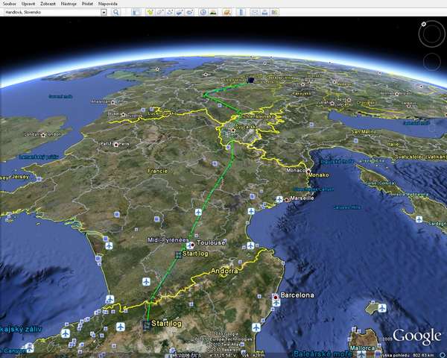Click the Paris city marker dot
This screenshot has width=447, height=358.
click(x=116, y=145)
